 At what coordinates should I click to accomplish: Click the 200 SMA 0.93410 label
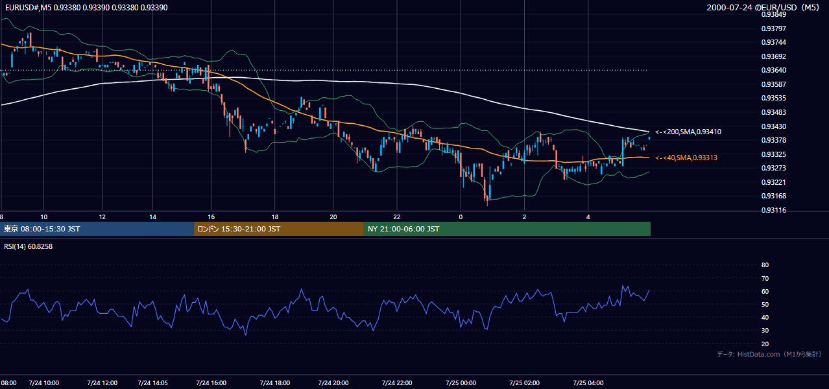tap(688, 132)
